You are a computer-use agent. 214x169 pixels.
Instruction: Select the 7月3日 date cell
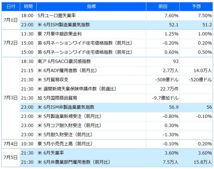pos(11,98)
